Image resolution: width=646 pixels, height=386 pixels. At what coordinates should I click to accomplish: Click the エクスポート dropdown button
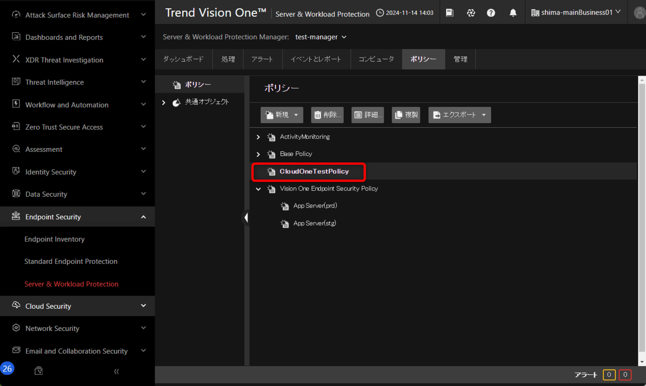(459, 115)
